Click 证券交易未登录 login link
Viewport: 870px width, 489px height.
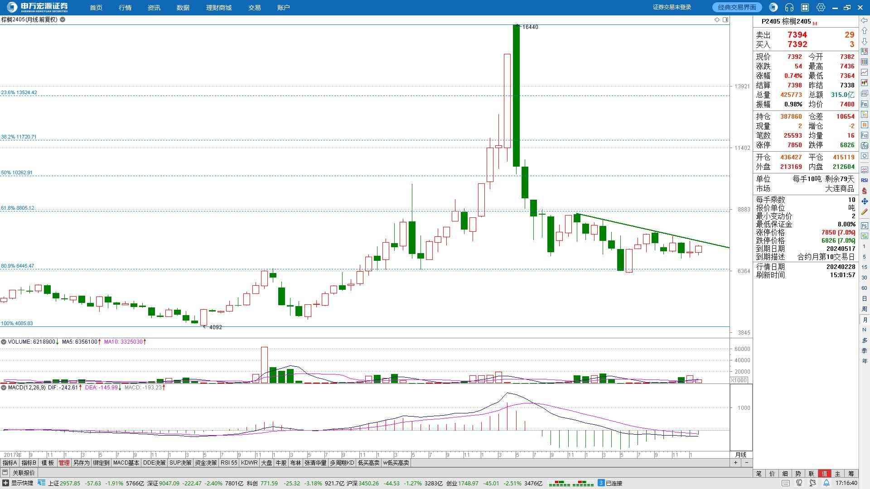[x=672, y=7]
